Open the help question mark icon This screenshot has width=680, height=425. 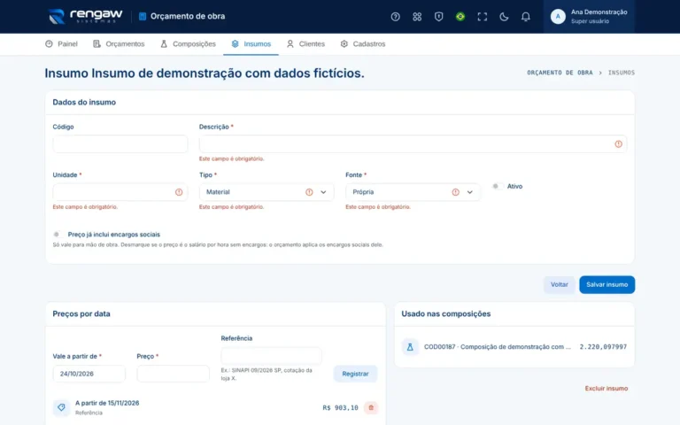(395, 17)
